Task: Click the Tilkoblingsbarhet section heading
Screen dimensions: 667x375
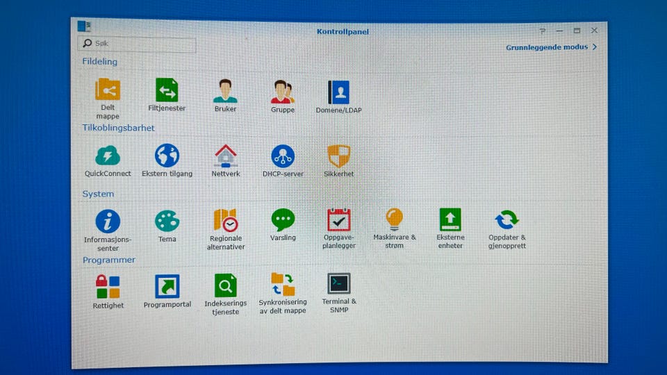Action: pyautogui.click(x=118, y=128)
